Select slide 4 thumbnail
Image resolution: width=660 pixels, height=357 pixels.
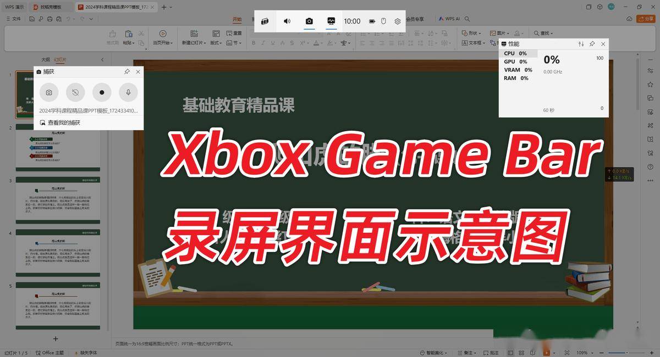pyautogui.click(x=58, y=252)
